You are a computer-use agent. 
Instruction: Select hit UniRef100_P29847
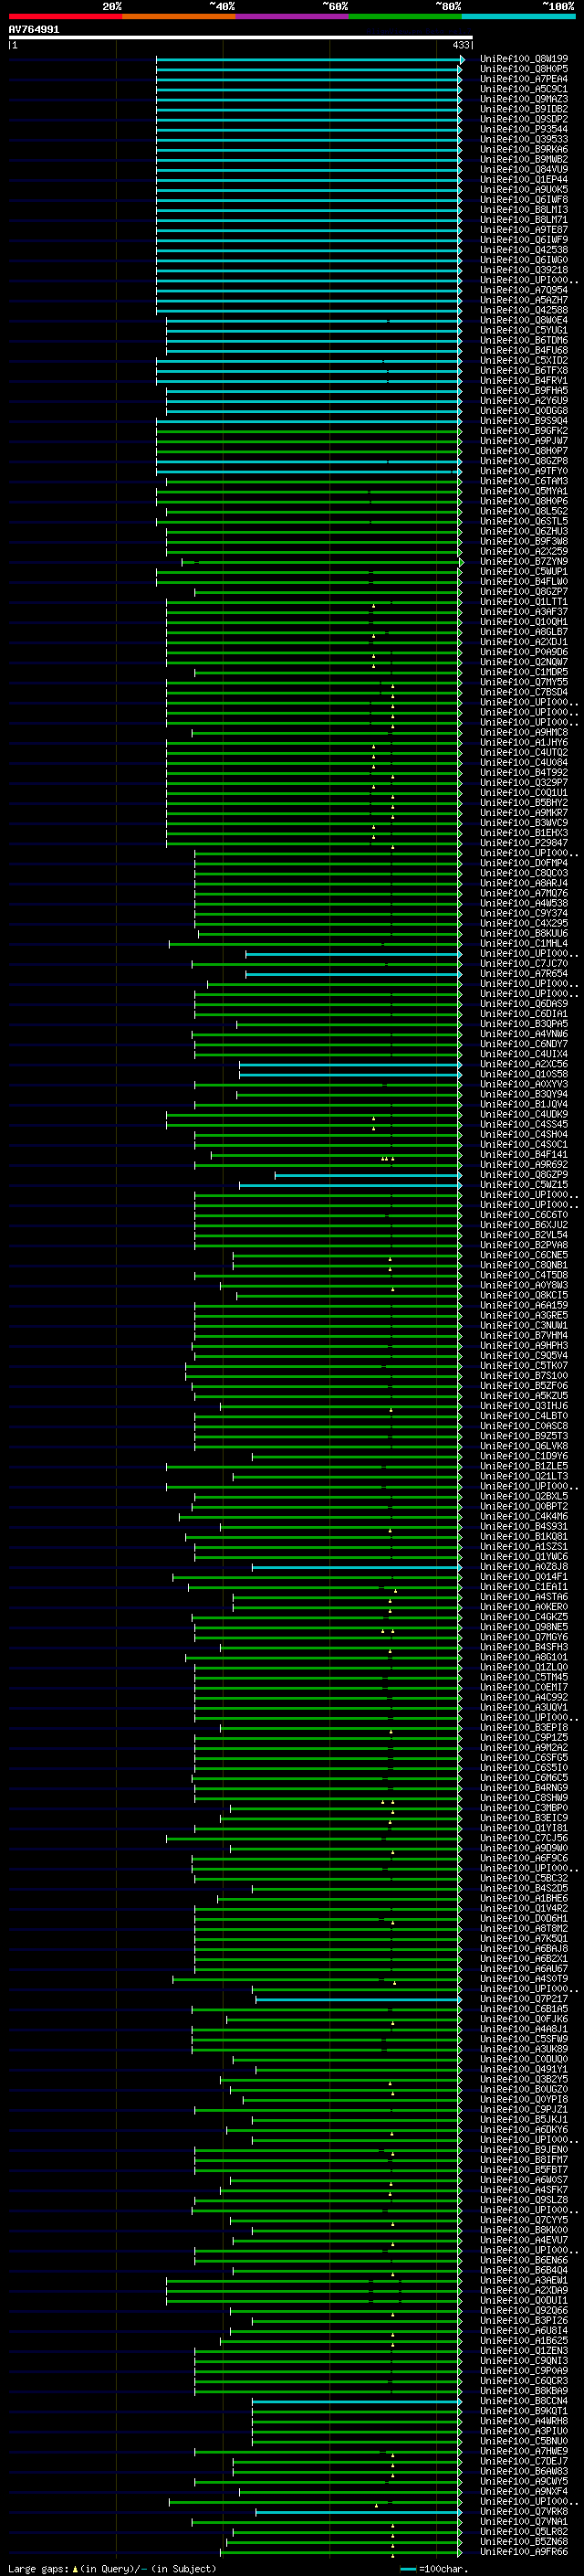524,843
